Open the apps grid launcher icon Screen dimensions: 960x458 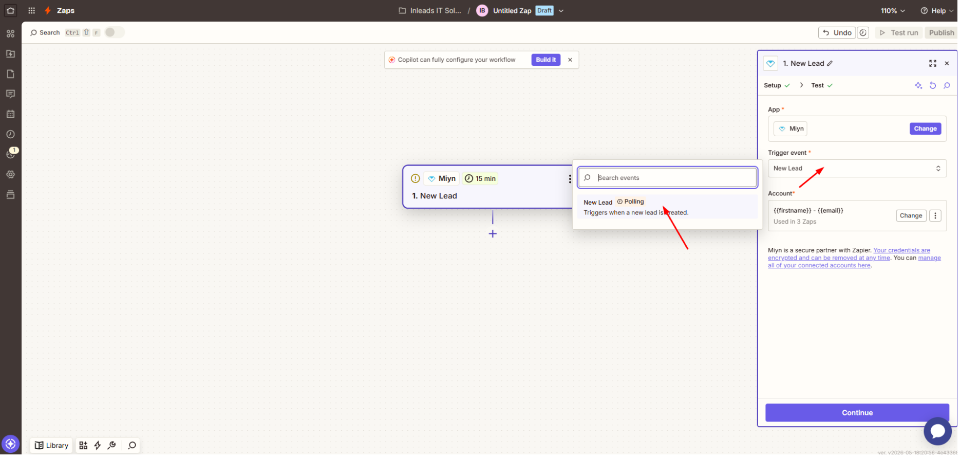pyautogui.click(x=32, y=11)
